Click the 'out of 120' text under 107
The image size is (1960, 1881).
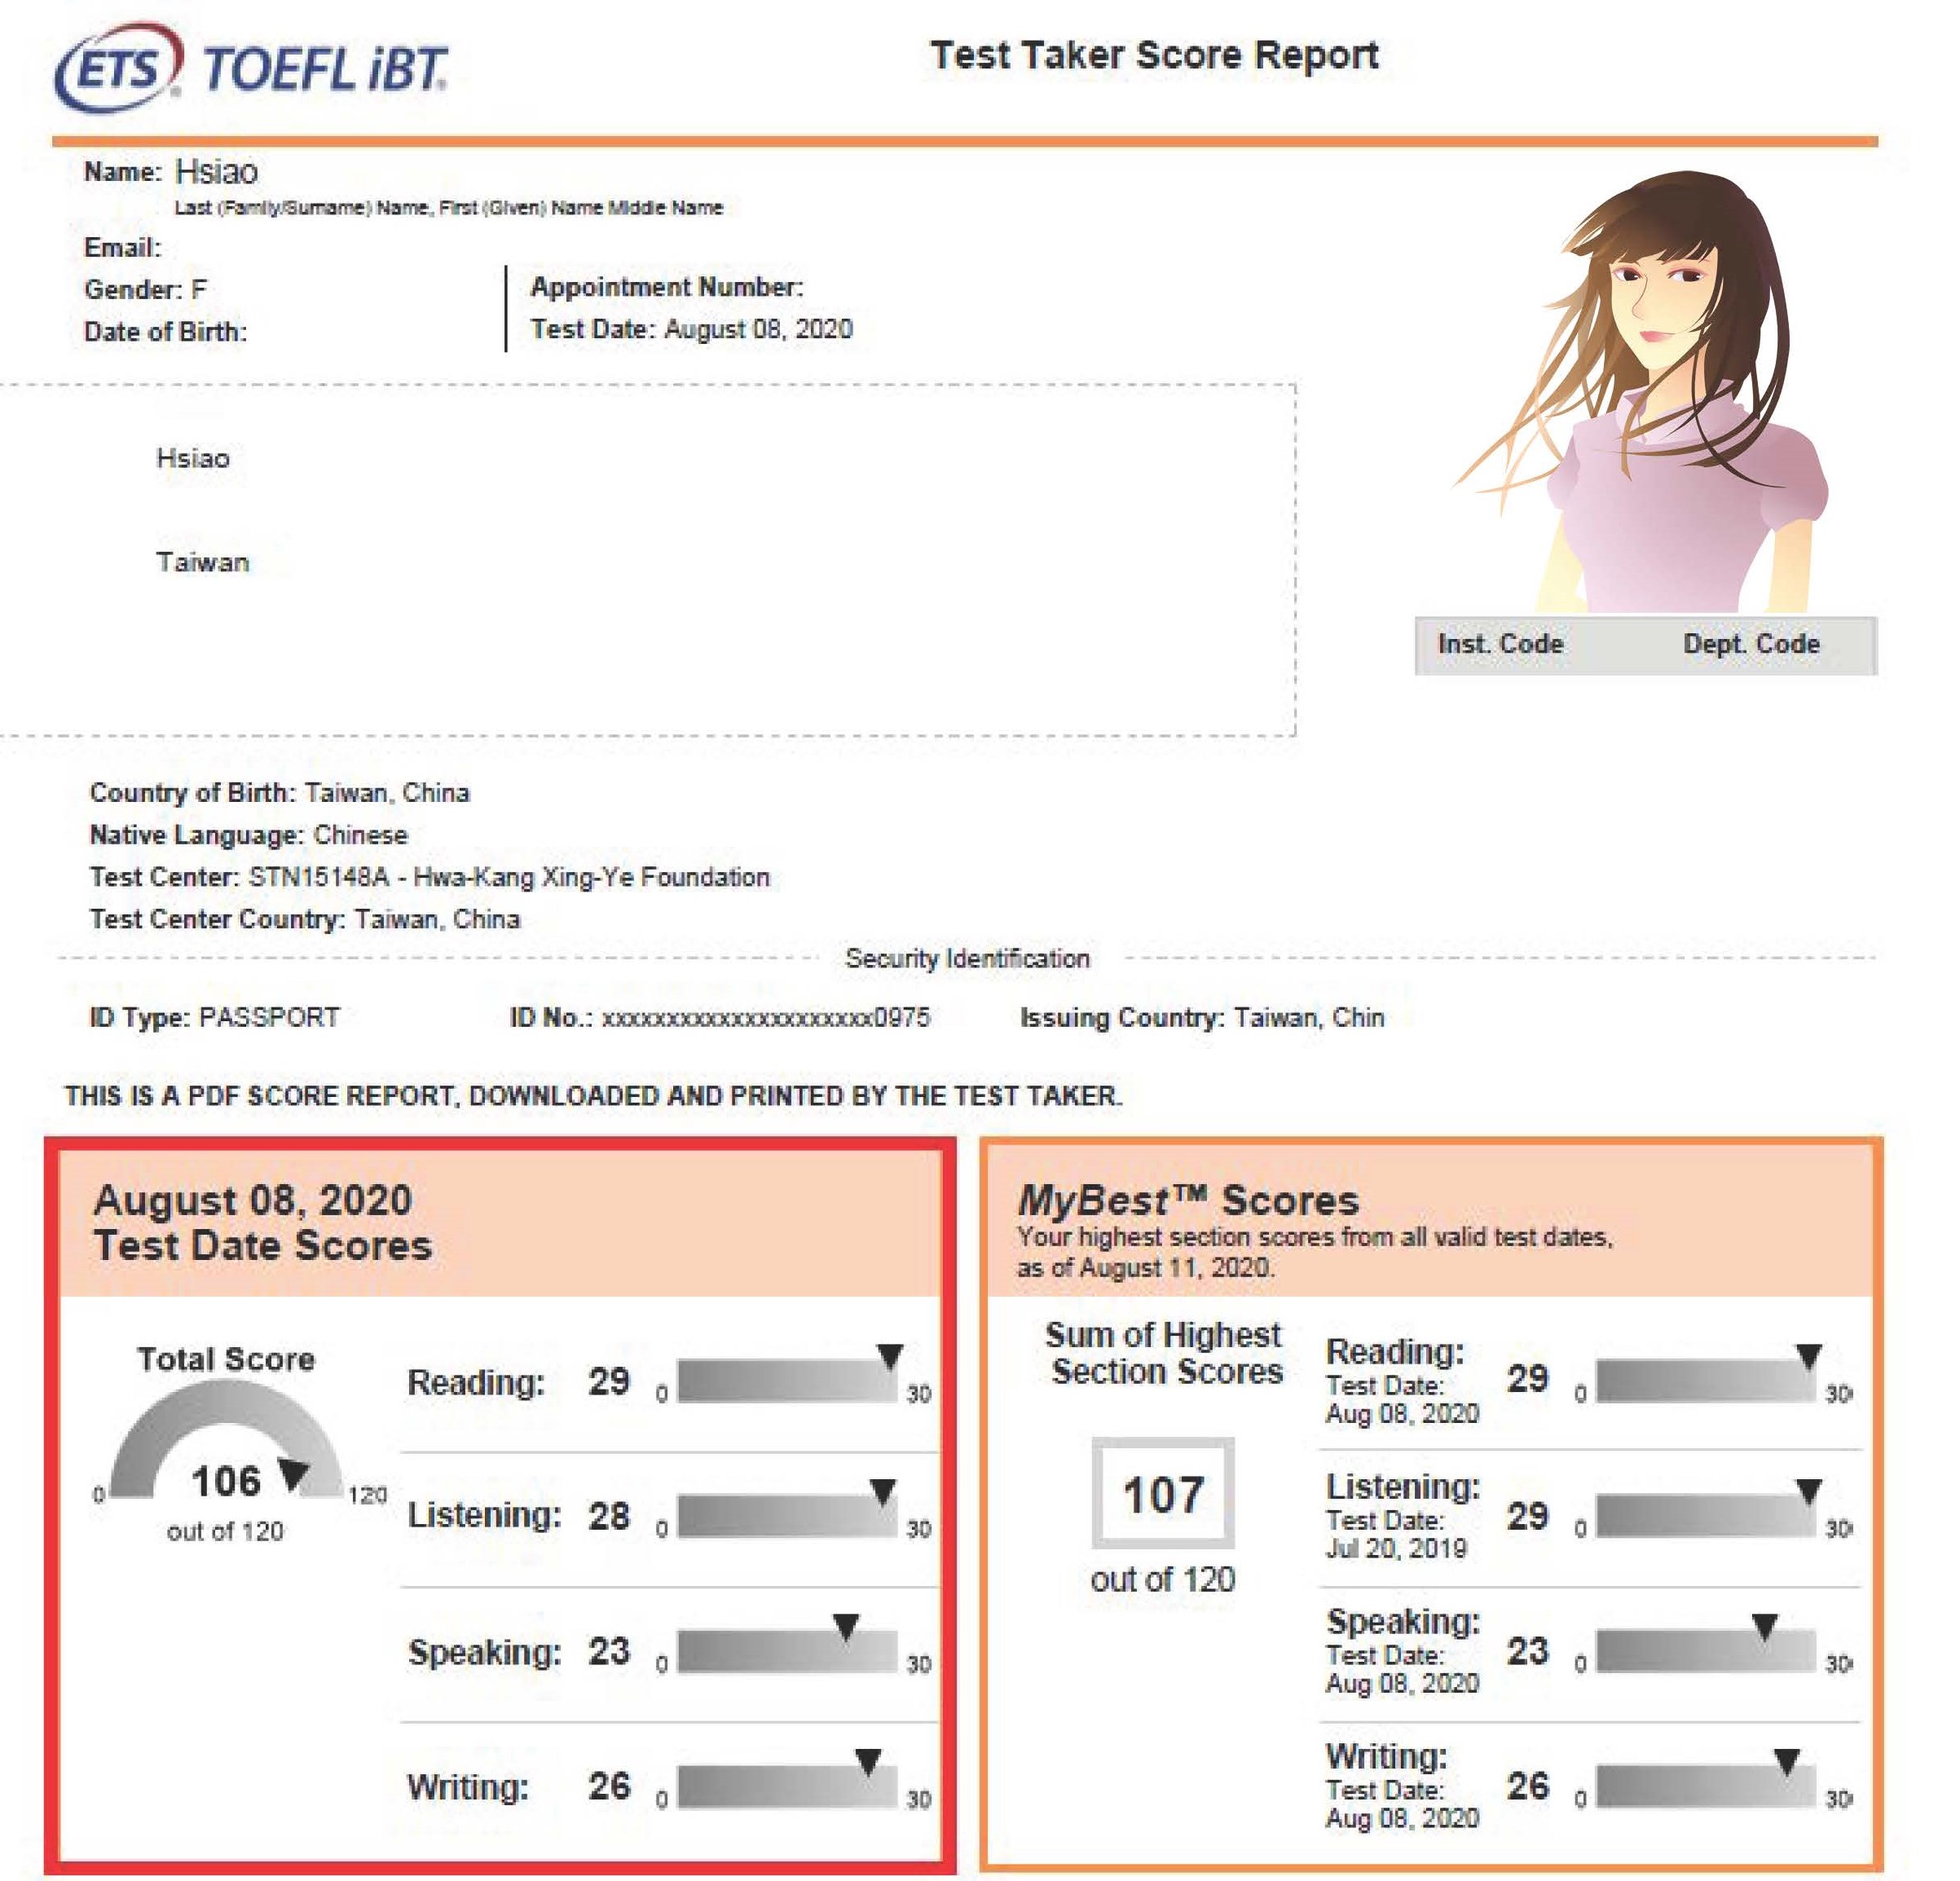pos(1162,1579)
